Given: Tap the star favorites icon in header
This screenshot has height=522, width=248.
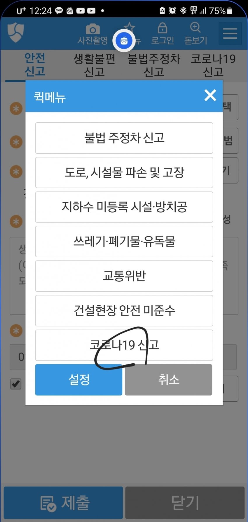Looking at the screenshot, I should point(130,28).
